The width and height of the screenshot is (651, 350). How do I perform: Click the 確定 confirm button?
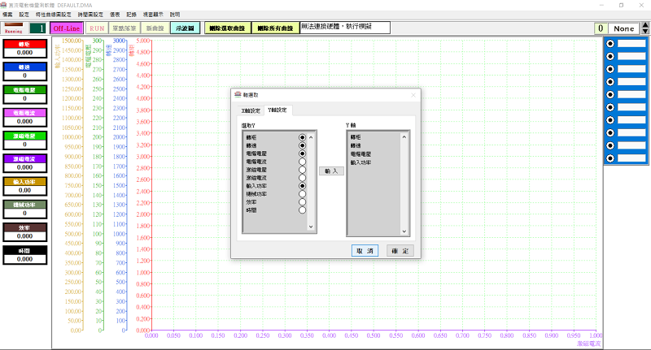[399, 251]
